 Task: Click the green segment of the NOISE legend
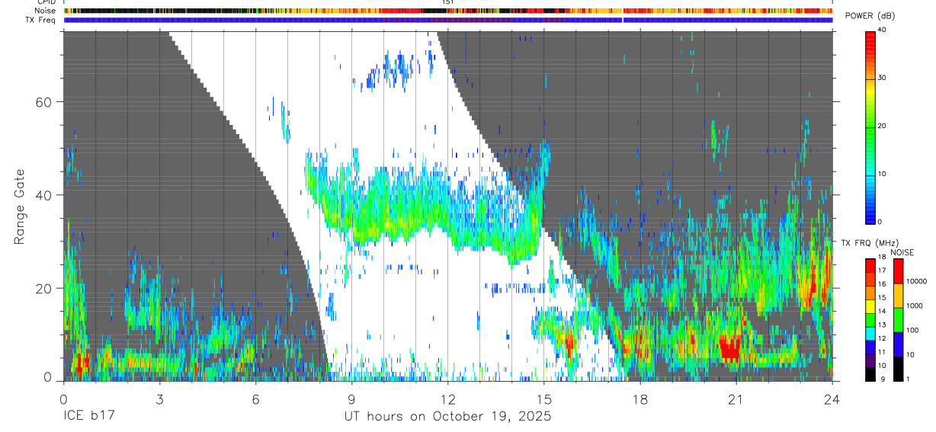(897, 320)
